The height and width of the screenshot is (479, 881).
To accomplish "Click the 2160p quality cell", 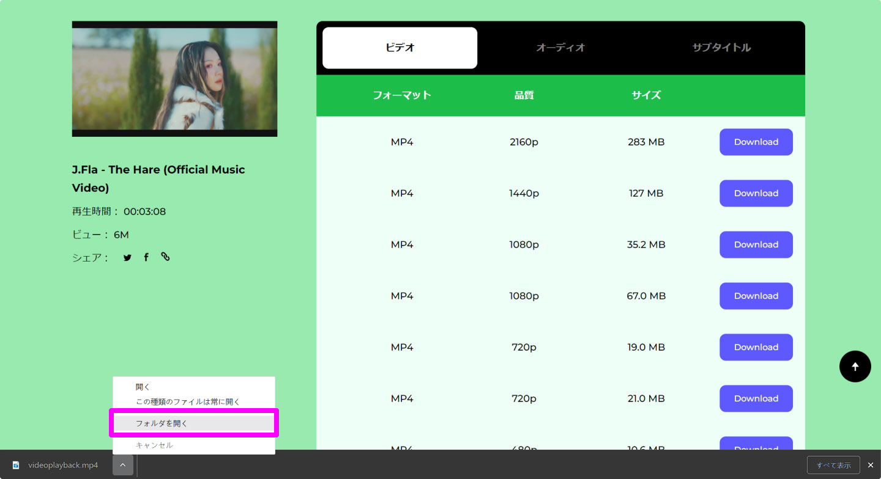I will pyautogui.click(x=524, y=142).
